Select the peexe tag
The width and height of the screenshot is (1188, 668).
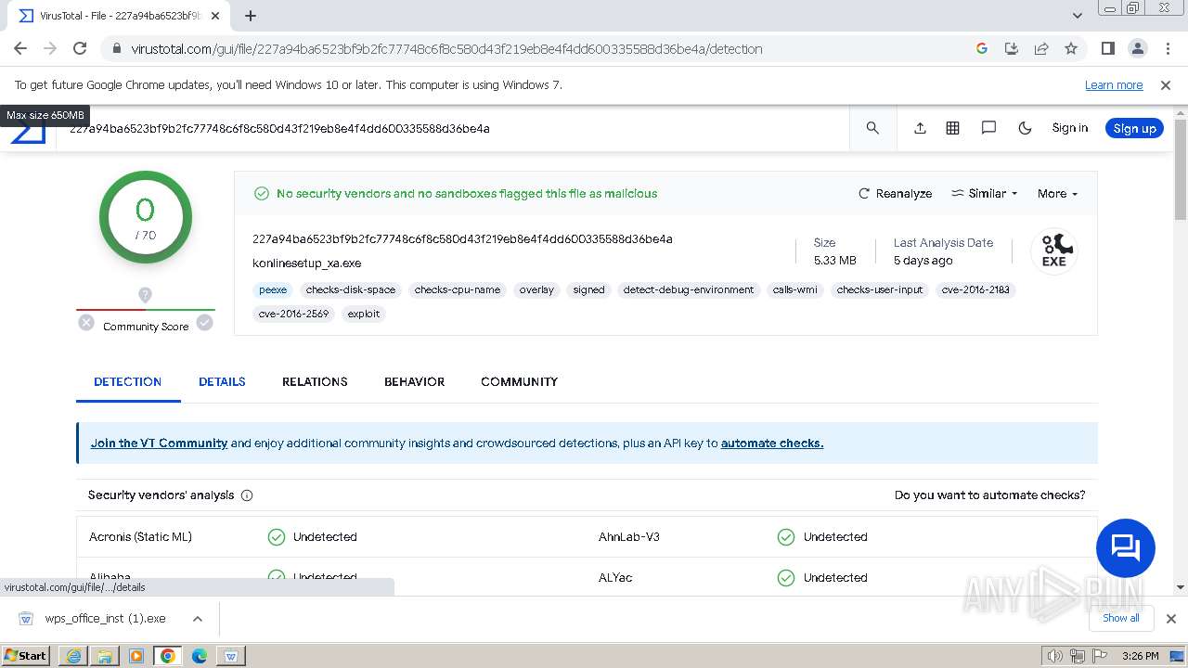pos(273,289)
